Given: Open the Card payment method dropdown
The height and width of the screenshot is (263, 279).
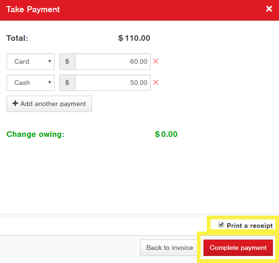Looking at the screenshot, I should click(x=30, y=61).
